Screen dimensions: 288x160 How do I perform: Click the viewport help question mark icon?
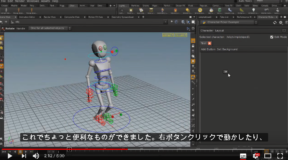click(x=193, y=28)
